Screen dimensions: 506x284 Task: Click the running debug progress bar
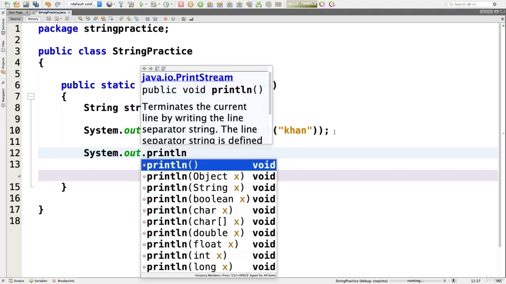415,281
